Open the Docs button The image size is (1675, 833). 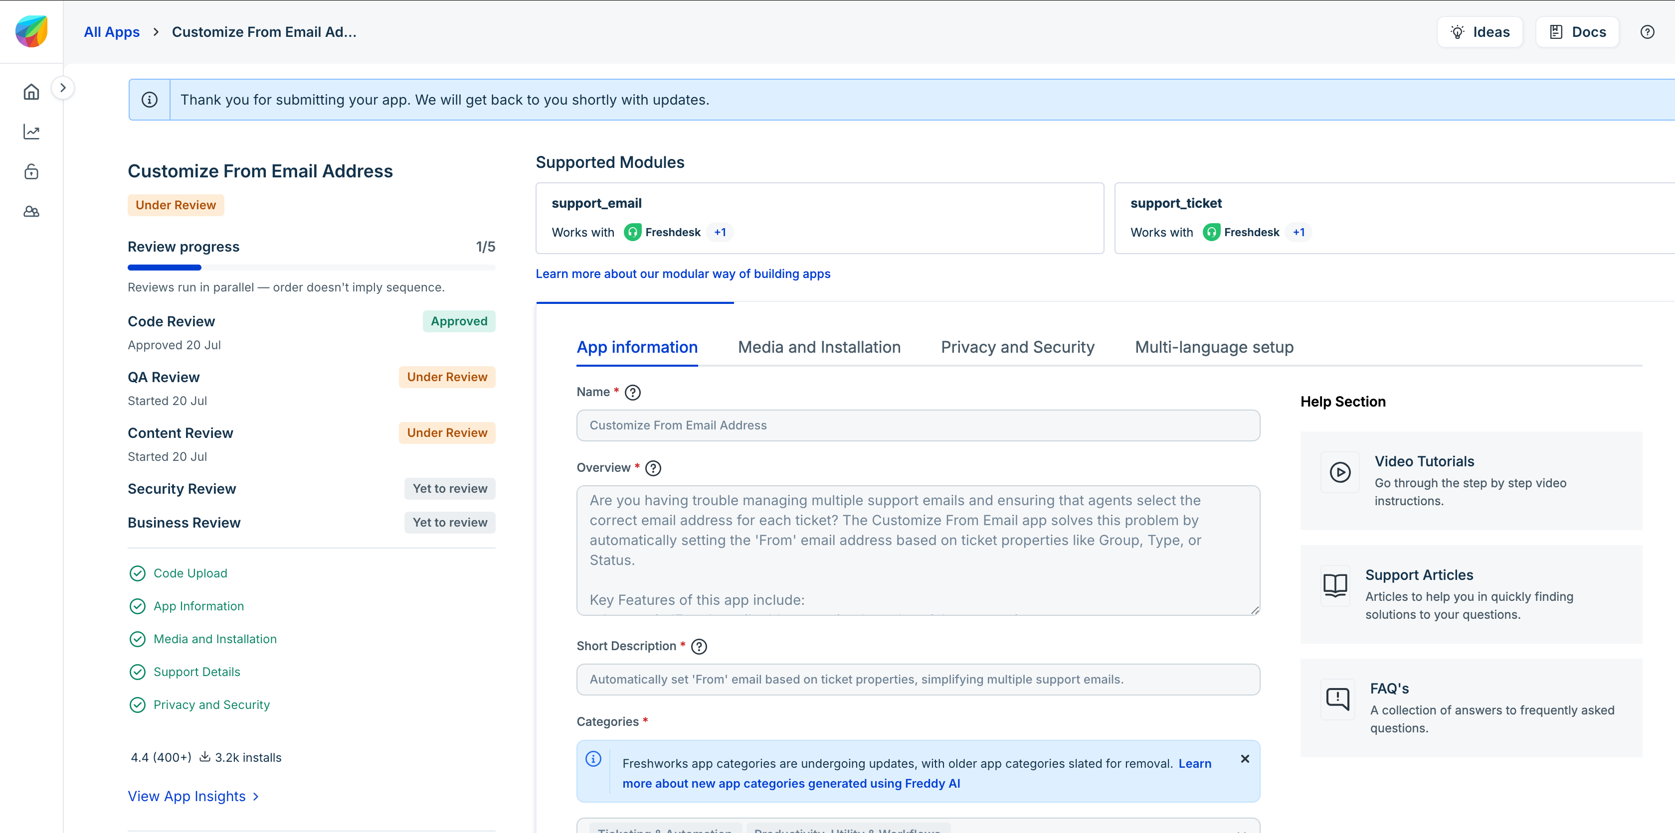click(x=1577, y=32)
